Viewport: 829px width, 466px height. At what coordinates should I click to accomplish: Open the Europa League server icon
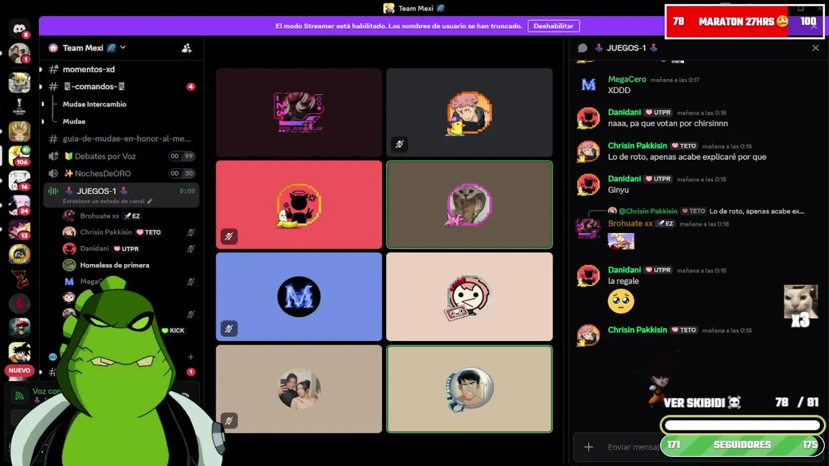point(19,107)
